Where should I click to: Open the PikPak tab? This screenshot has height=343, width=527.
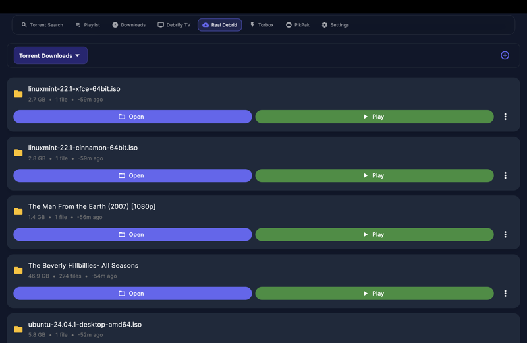tap(297, 25)
